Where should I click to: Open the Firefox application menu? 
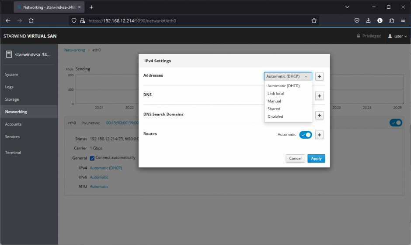point(403,20)
